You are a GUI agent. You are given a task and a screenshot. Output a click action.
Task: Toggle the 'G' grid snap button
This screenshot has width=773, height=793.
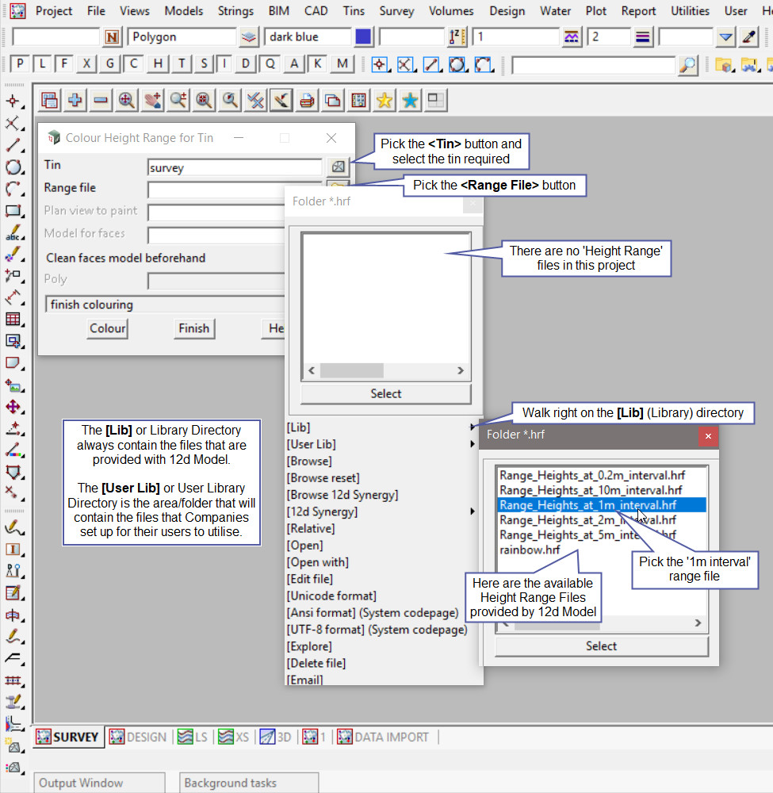[111, 64]
